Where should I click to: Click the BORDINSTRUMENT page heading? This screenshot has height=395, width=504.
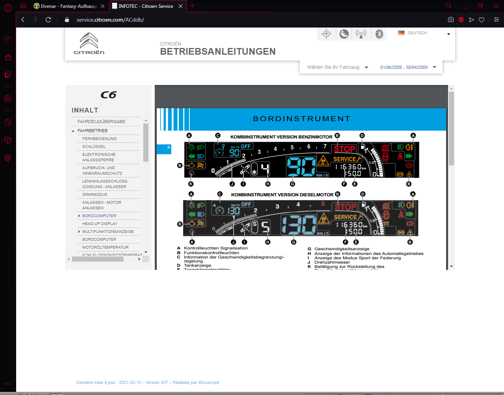[x=302, y=119]
